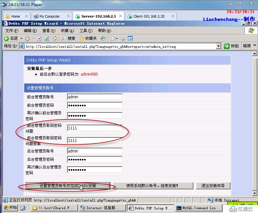
Task: Focus the 再次确认后台管理员密码 field
Action: click(x=95, y=169)
